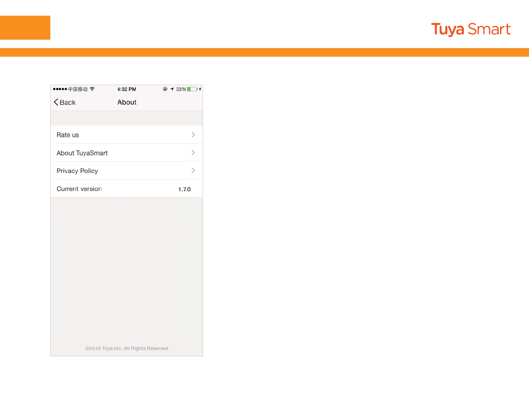Image resolution: width=529 pixels, height=397 pixels.
Task: Open the Rate us option
Action: point(127,135)
